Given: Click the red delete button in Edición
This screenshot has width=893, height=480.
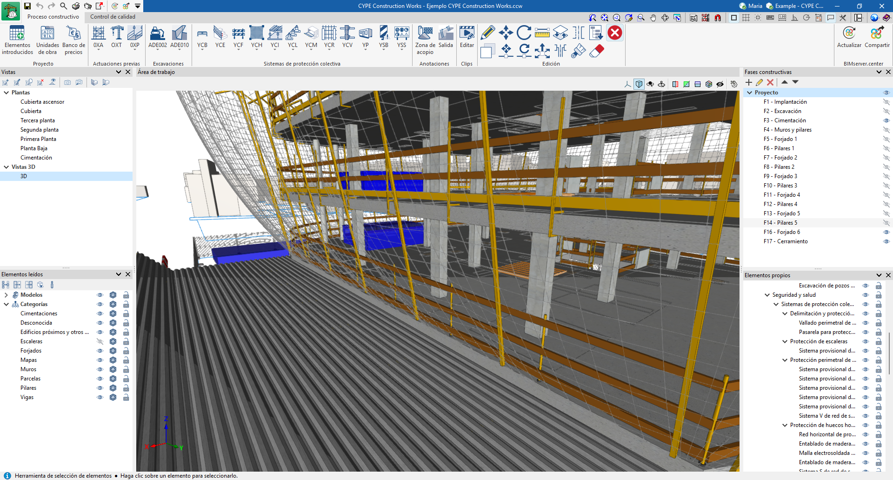Looking at the screenshot, I should [x=615, y=33].
